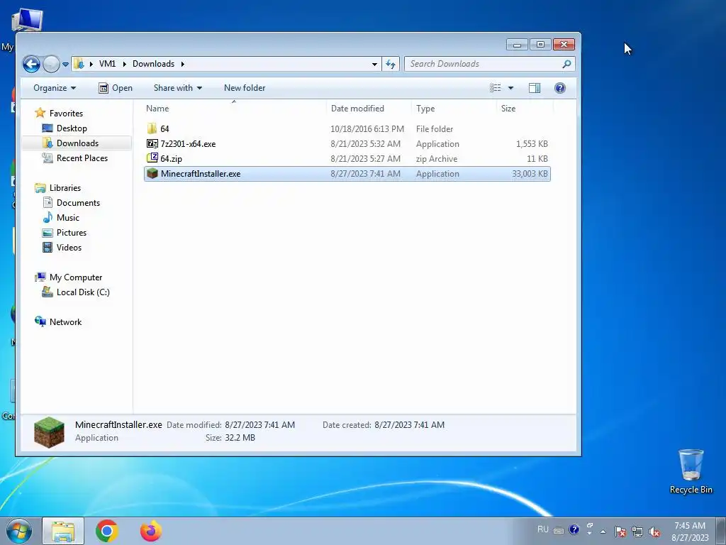The height and width of the screenshot is (545, 726).
Task: Open My Computer in the navigation pane
Action: (75, 277)
